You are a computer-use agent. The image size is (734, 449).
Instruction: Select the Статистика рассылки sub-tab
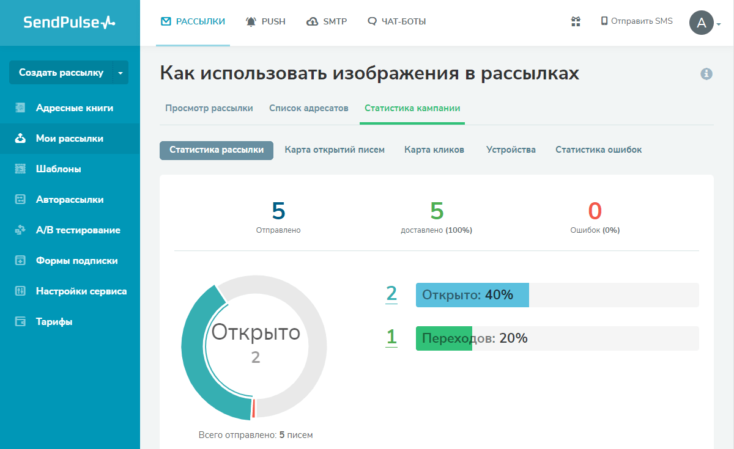click(217, 150)
